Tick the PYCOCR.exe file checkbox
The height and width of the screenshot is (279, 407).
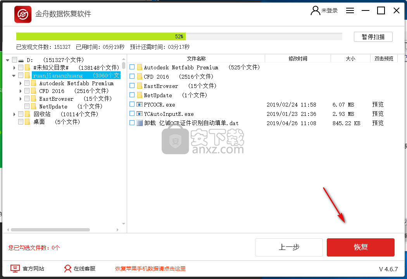click(x=132, y=104)
